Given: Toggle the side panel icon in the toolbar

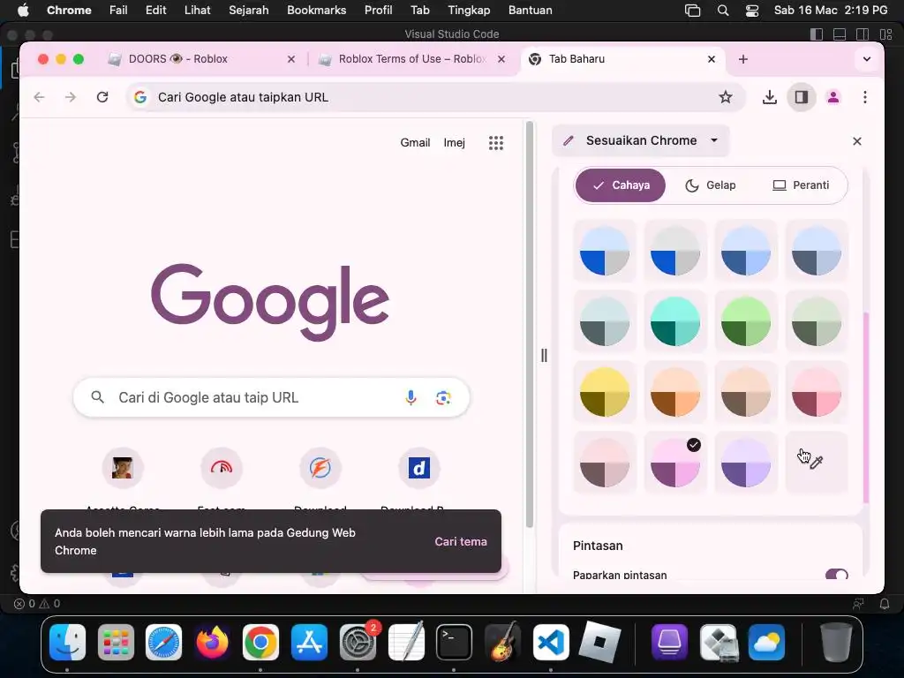Looking at the screenshot, I should click(802, 97).
